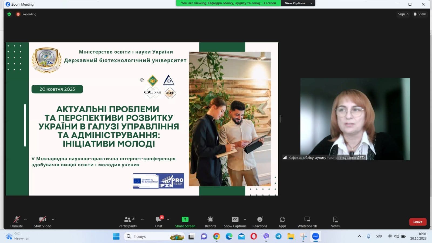Open the Apps panel
Image resolution: width=432 pixels, height=243 pixels.
coord(282,222)
